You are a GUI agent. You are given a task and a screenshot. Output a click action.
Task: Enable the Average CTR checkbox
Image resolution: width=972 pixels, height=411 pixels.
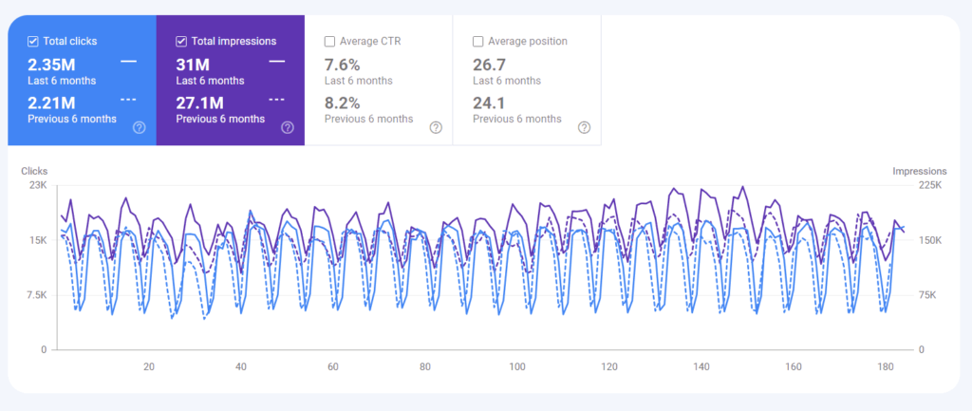pyautogui.click(x=329, y=42)
